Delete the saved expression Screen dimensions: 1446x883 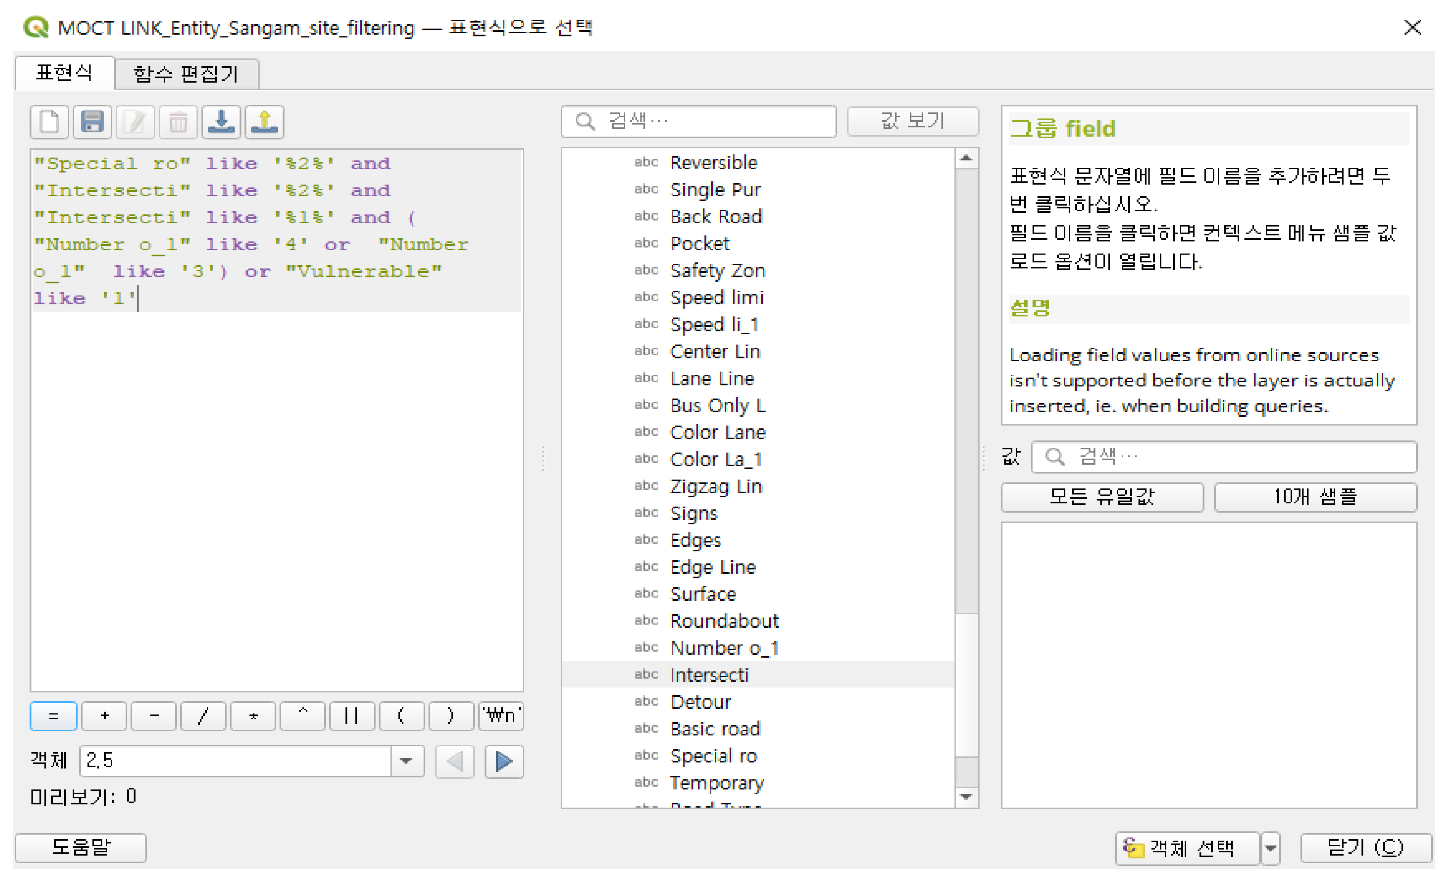(178, 122)
